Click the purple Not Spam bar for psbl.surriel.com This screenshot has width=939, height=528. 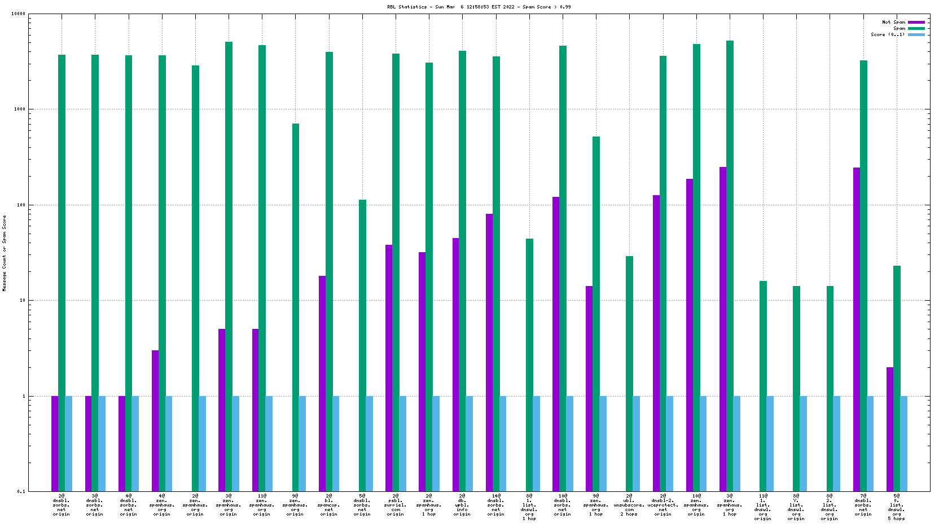pos(389,367)
